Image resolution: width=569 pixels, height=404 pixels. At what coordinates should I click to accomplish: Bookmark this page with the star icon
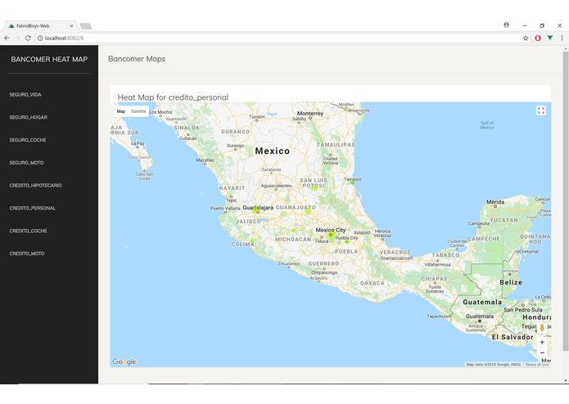pyautogui.click(x=526, y=38)
